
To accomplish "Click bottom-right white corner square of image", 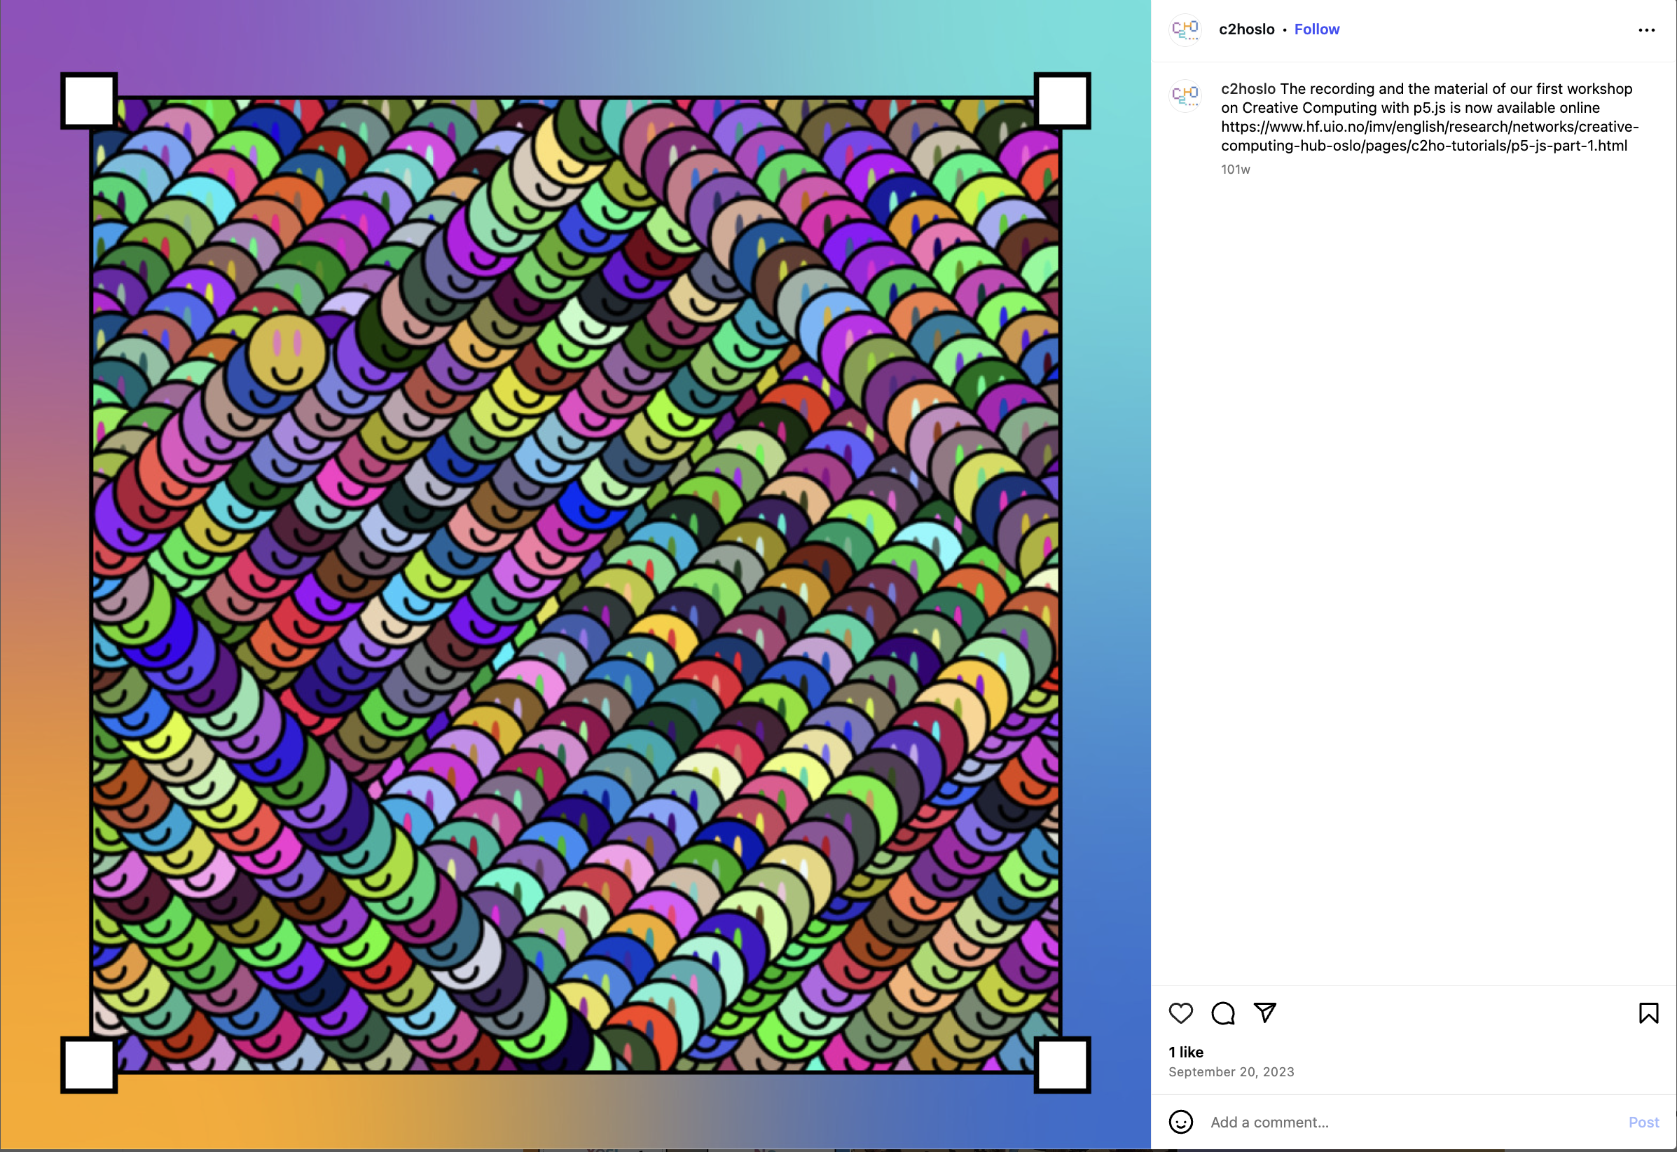I will 1062,1064.
